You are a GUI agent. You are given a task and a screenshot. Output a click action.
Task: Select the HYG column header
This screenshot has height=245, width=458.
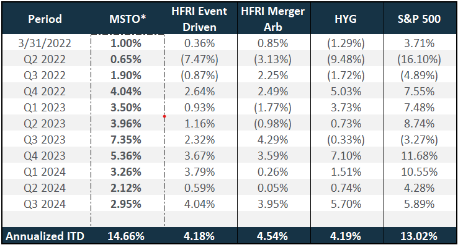click(346, 19)
